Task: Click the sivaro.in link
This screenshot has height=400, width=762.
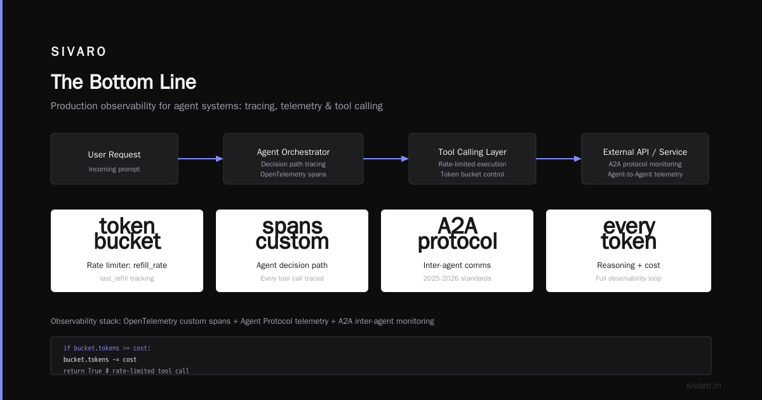Action: point(704,385)
